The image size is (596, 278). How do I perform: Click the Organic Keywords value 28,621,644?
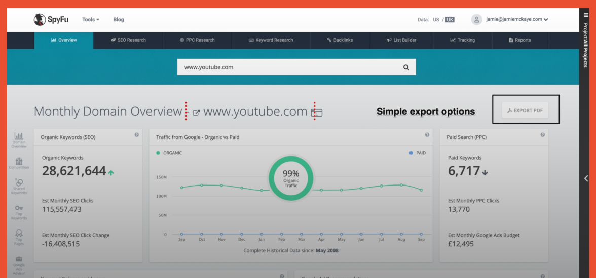pos(74,171)
